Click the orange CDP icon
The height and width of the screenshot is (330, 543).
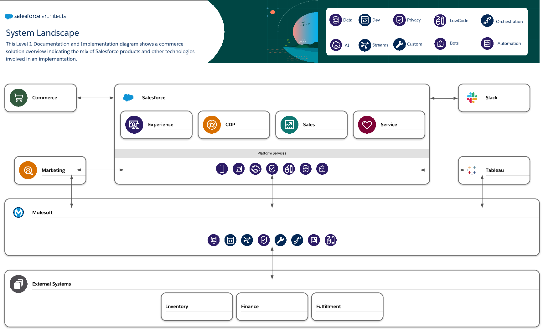(x=212, y=125)
